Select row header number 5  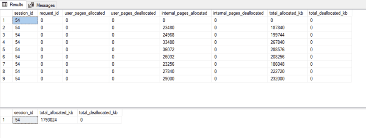(x=6, y=50)
